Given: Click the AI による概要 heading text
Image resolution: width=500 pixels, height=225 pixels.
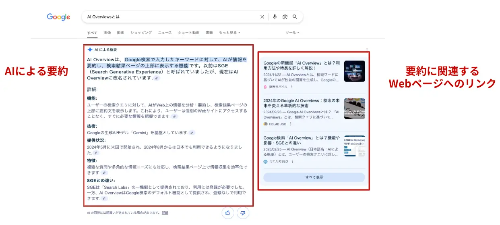Looking at the screenshot, I should point(106,50).
